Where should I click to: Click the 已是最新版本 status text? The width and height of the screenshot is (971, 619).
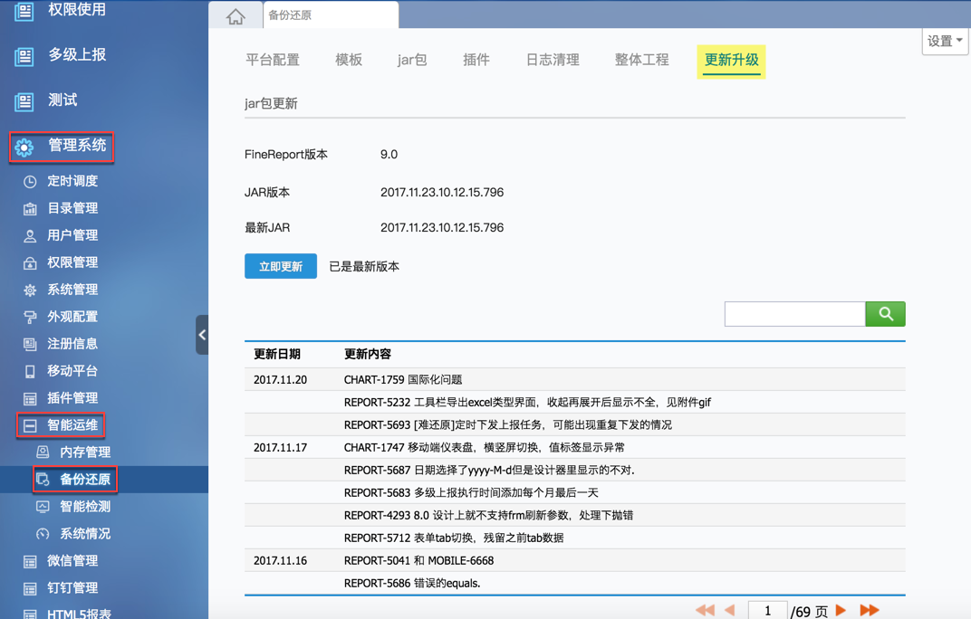(x=364, y=267)
